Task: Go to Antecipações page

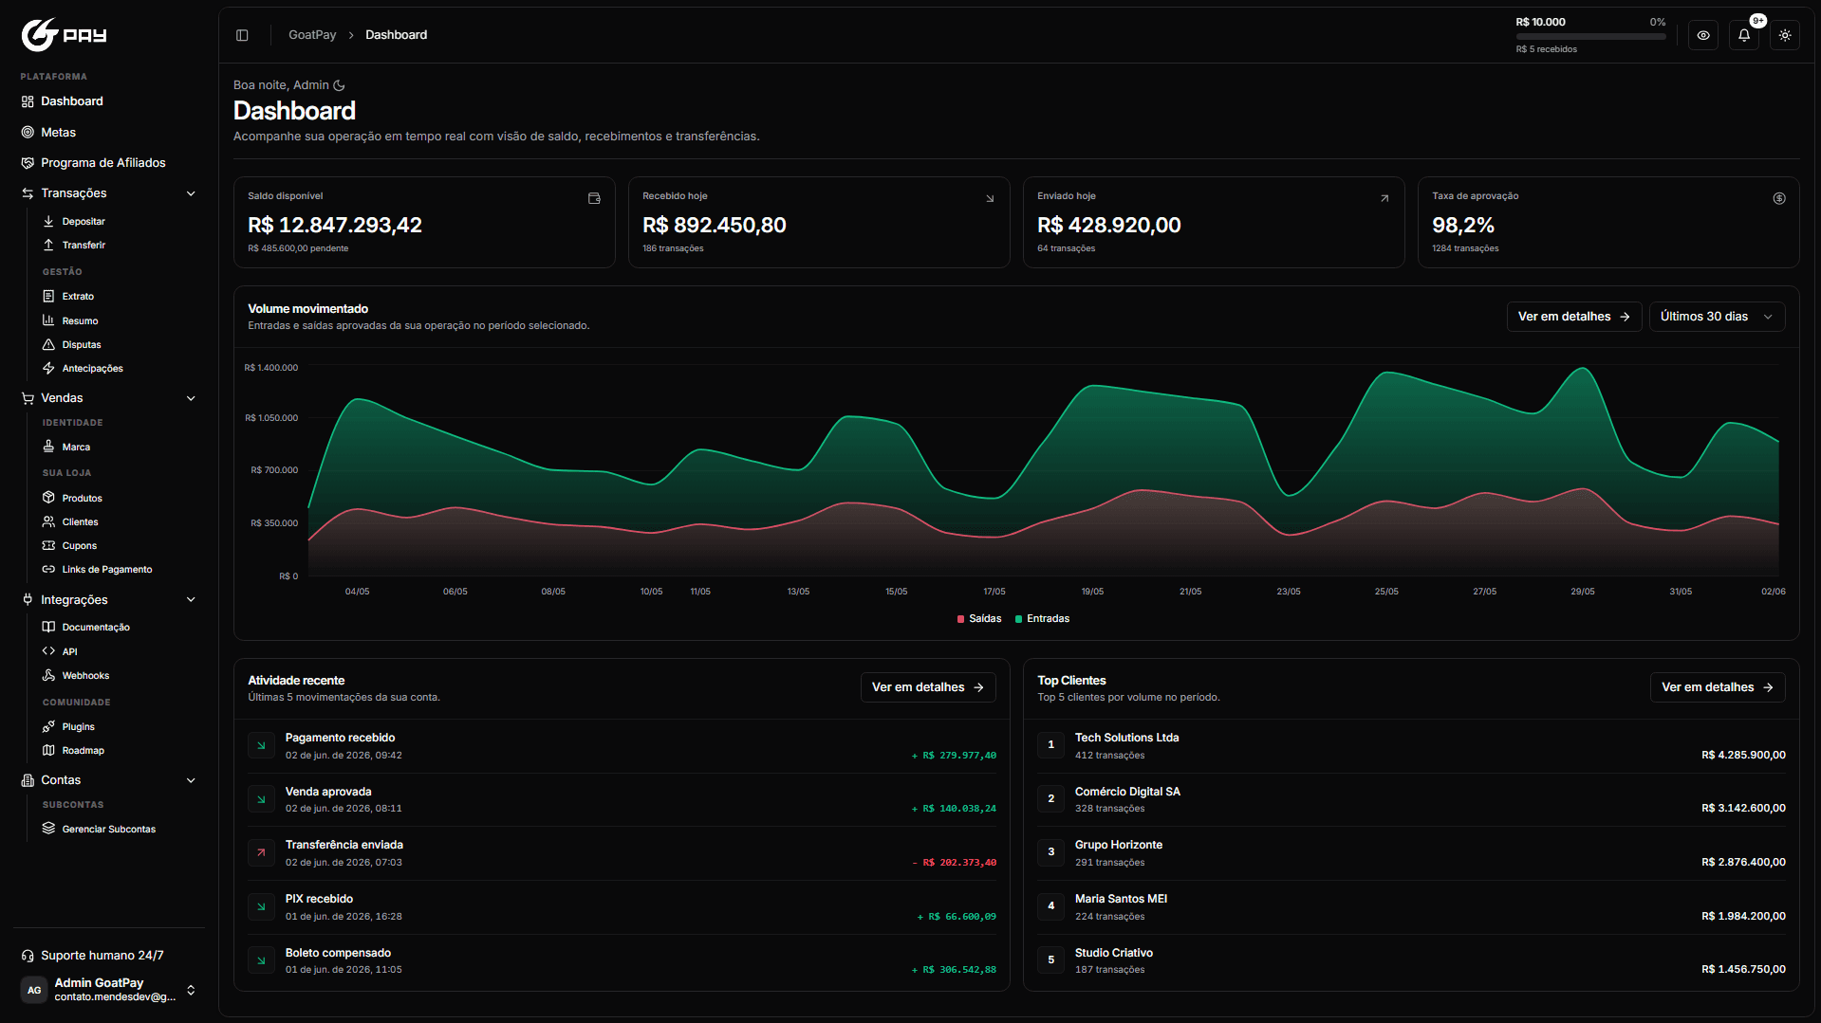Action: pos(92,369)
